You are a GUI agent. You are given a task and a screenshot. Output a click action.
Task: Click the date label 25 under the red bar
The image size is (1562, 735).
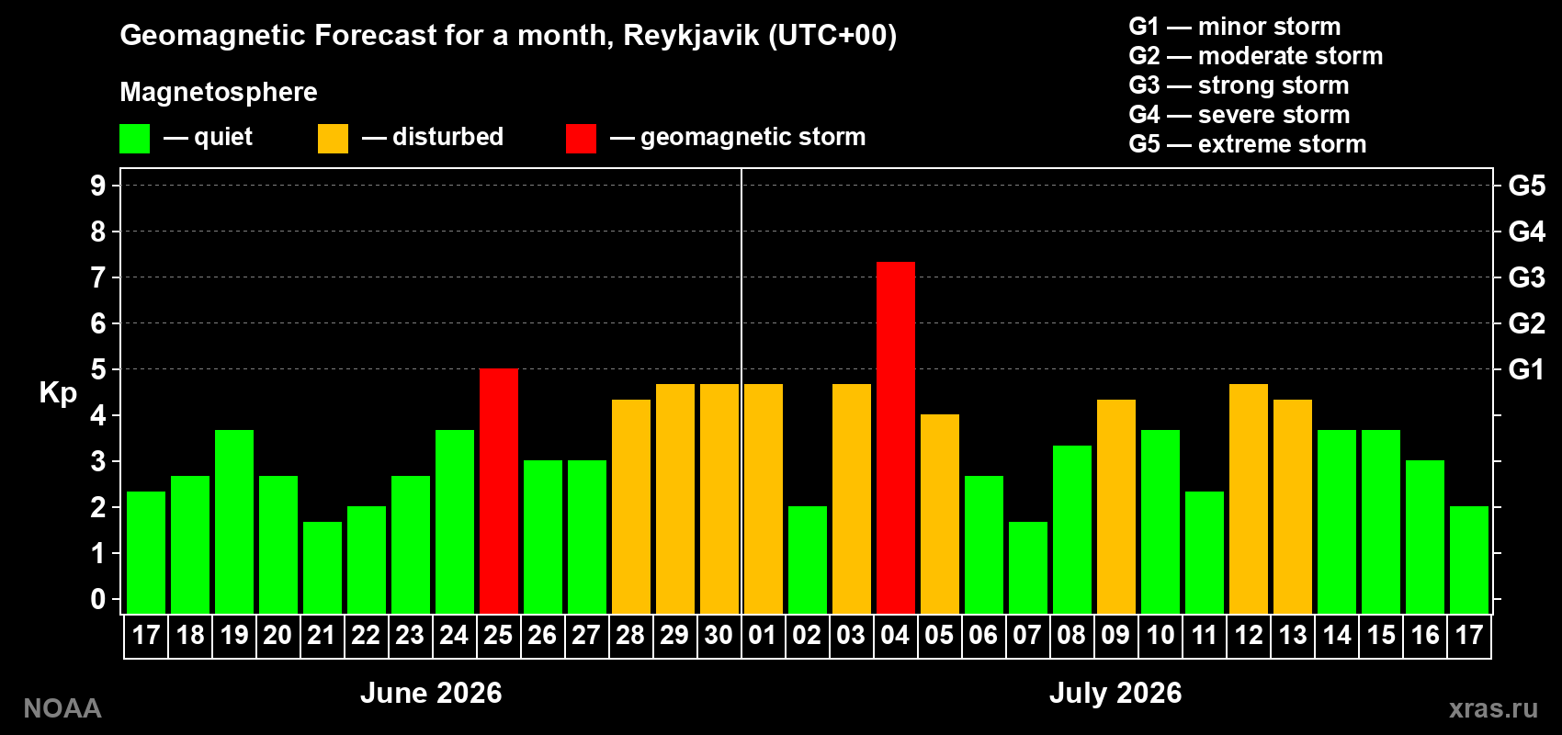498,636
